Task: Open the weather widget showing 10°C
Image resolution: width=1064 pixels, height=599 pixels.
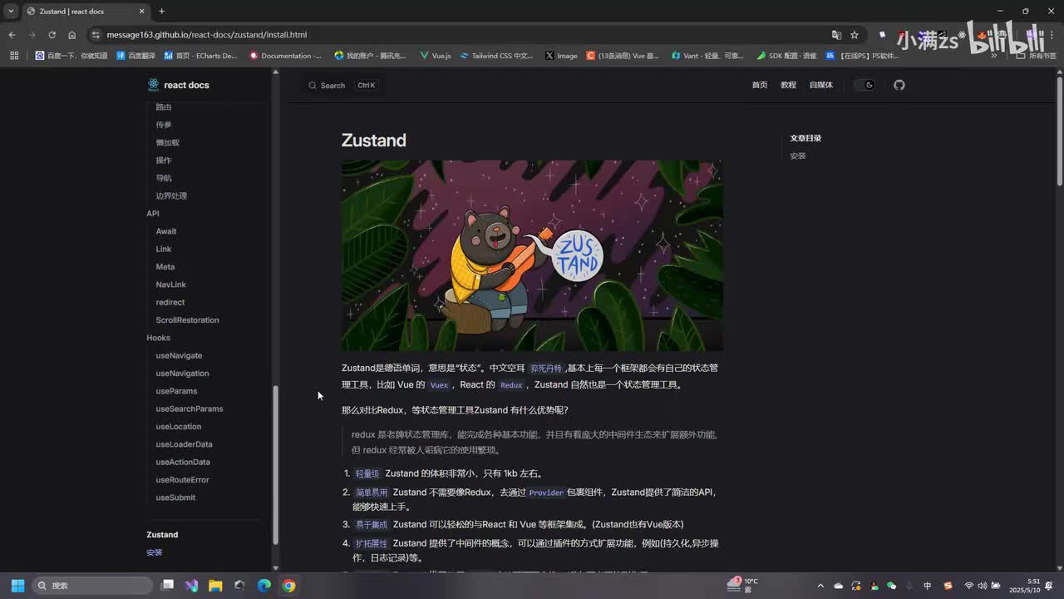Action: [x=743, y=585]
